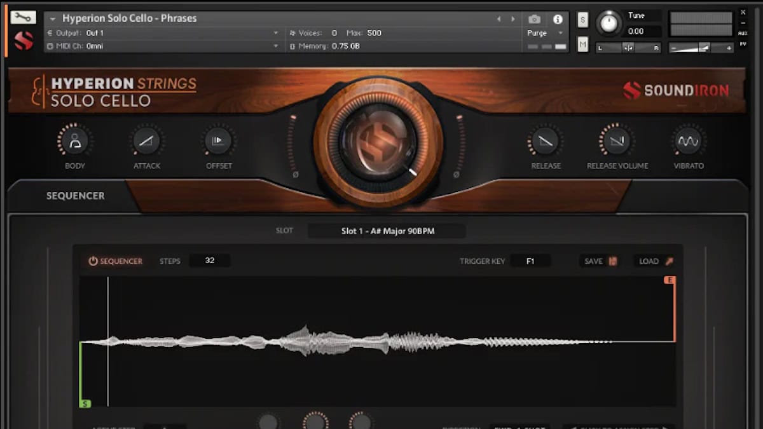Image resolution: width=763 pixels, height=429 pixels.
Task: Select the Sequencer tab
Action: coord(75,196)
